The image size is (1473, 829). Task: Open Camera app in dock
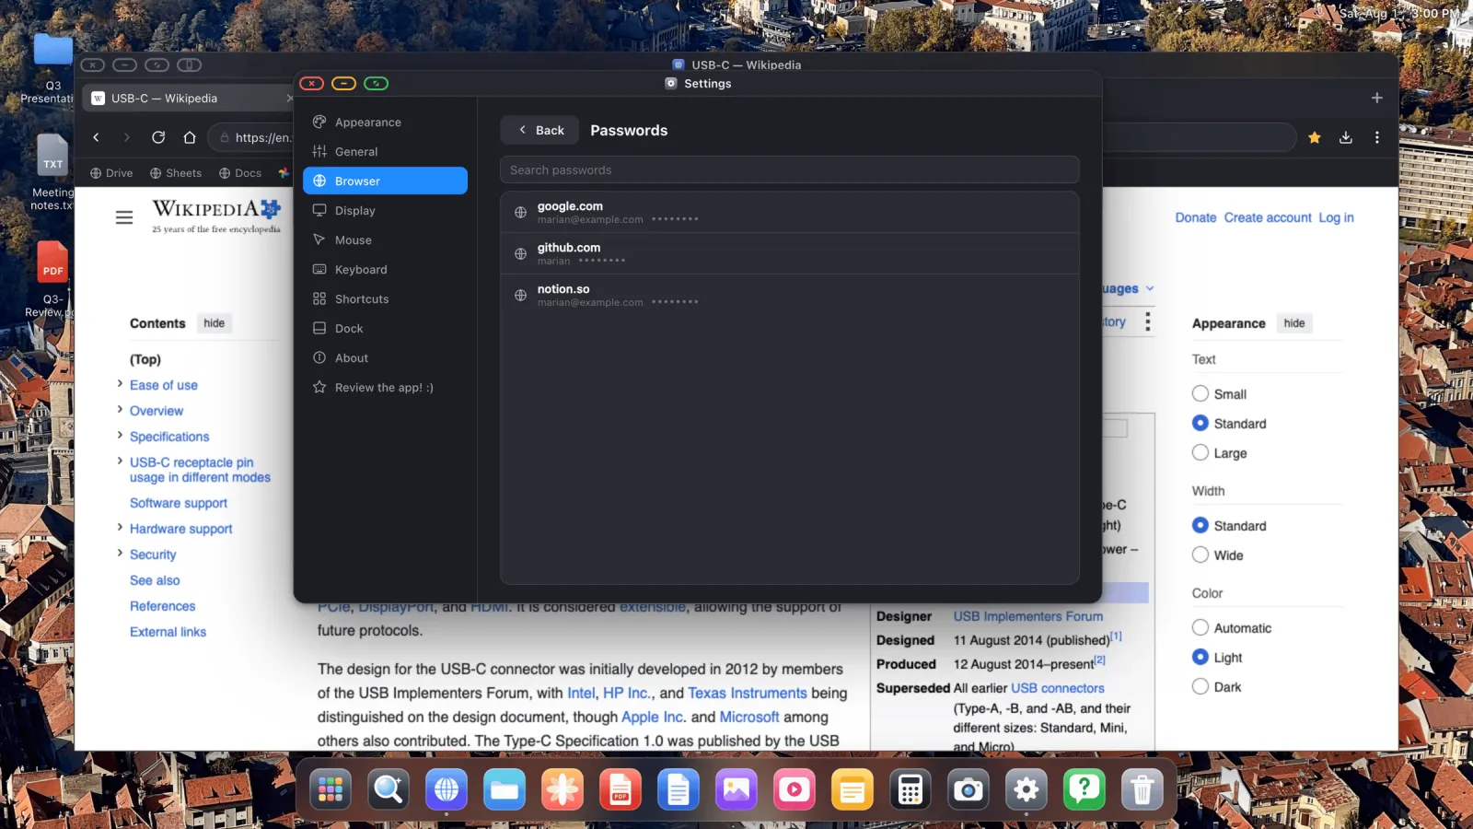click(x=968, y=790)
